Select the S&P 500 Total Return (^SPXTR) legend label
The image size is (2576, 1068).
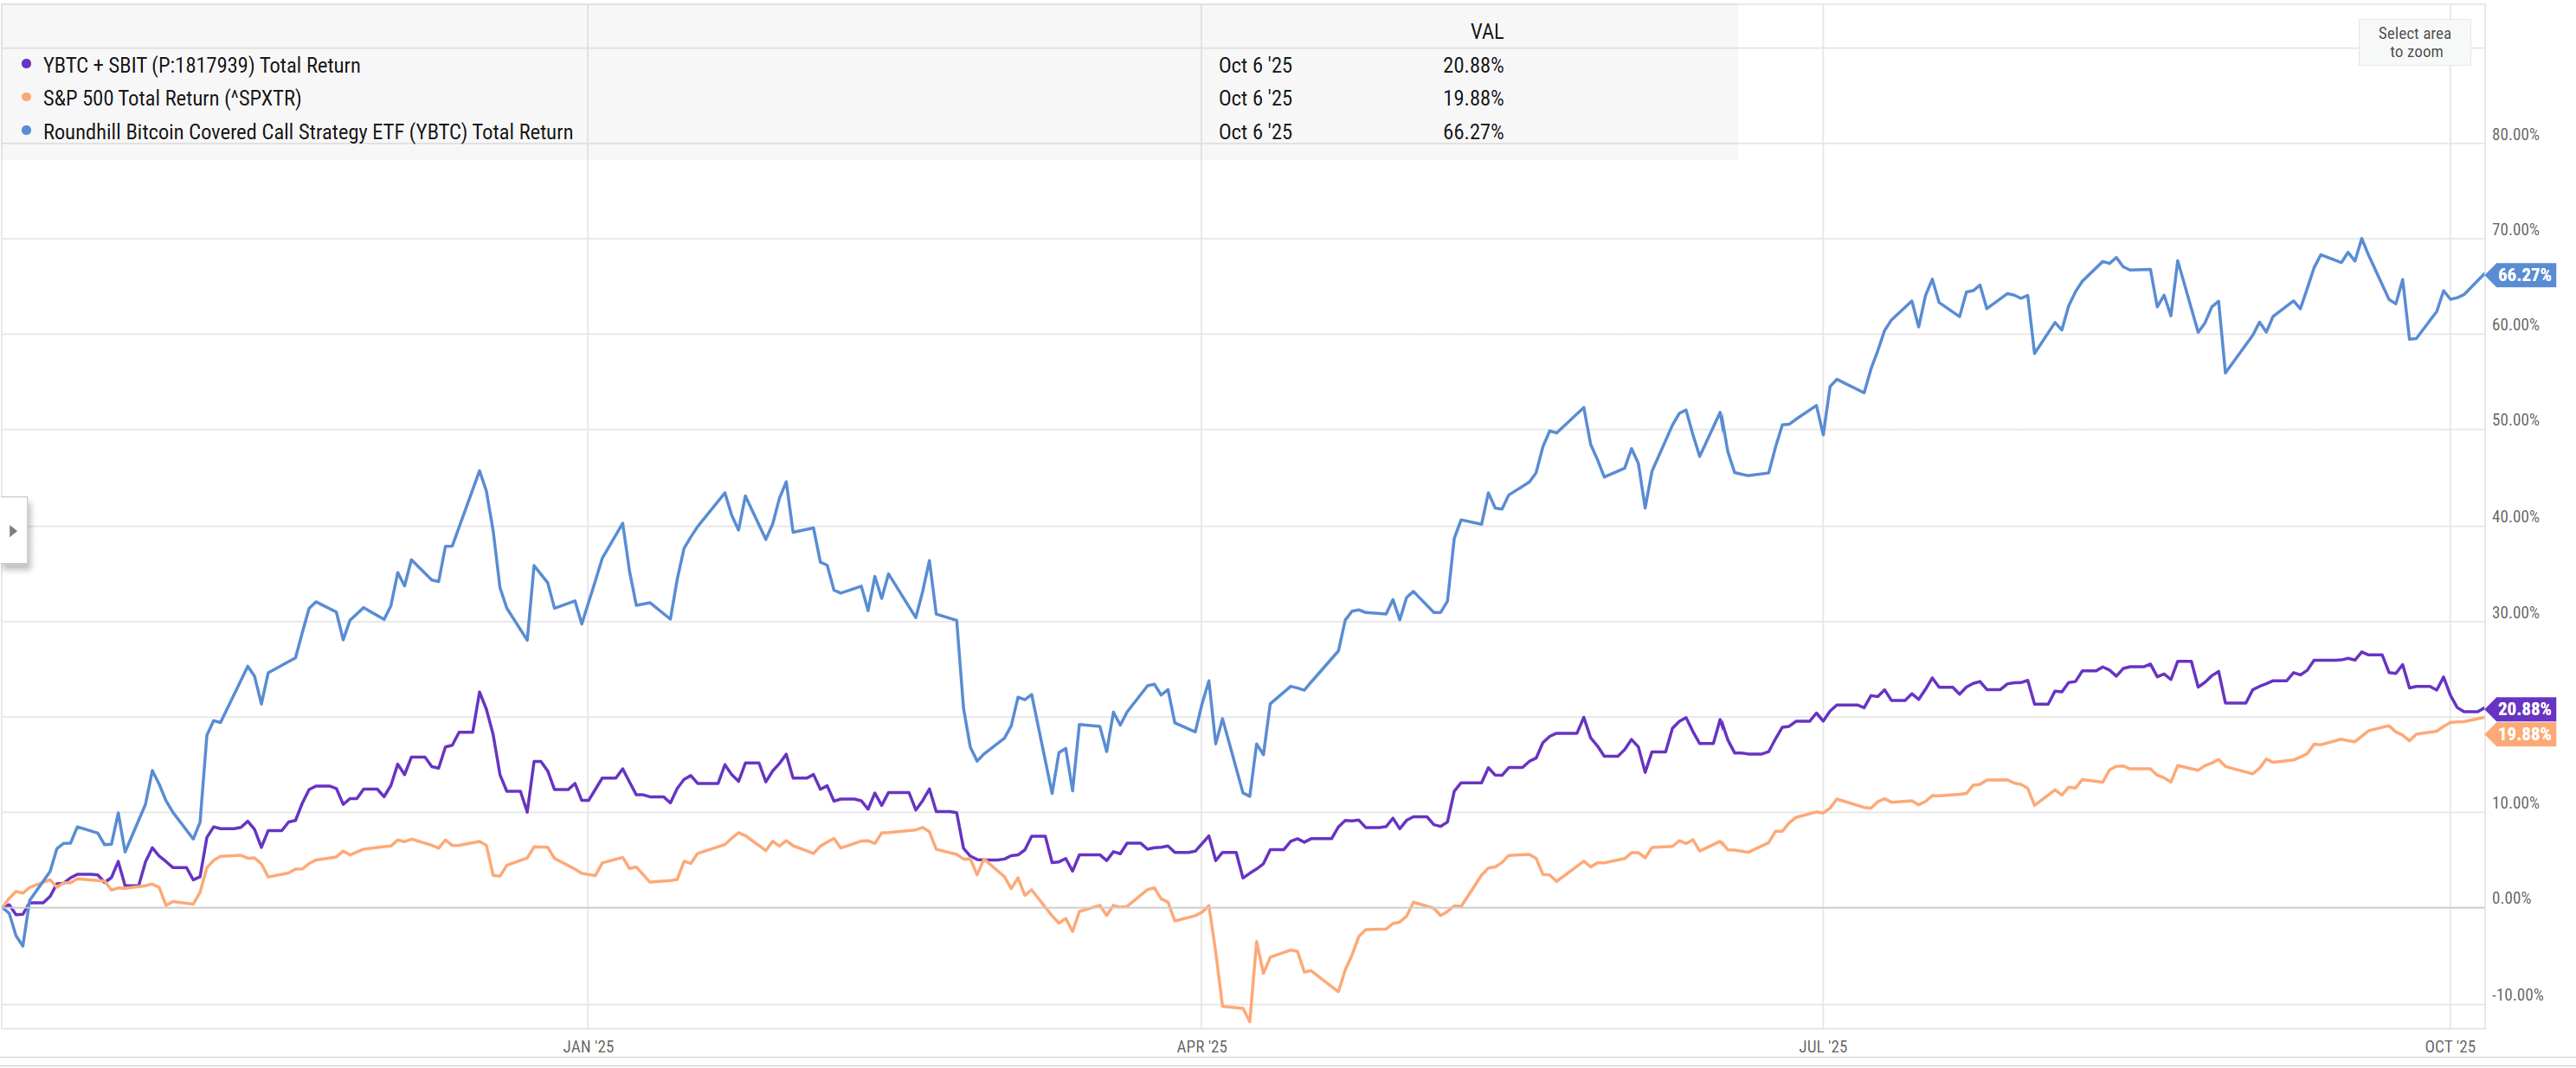point(172,98)
